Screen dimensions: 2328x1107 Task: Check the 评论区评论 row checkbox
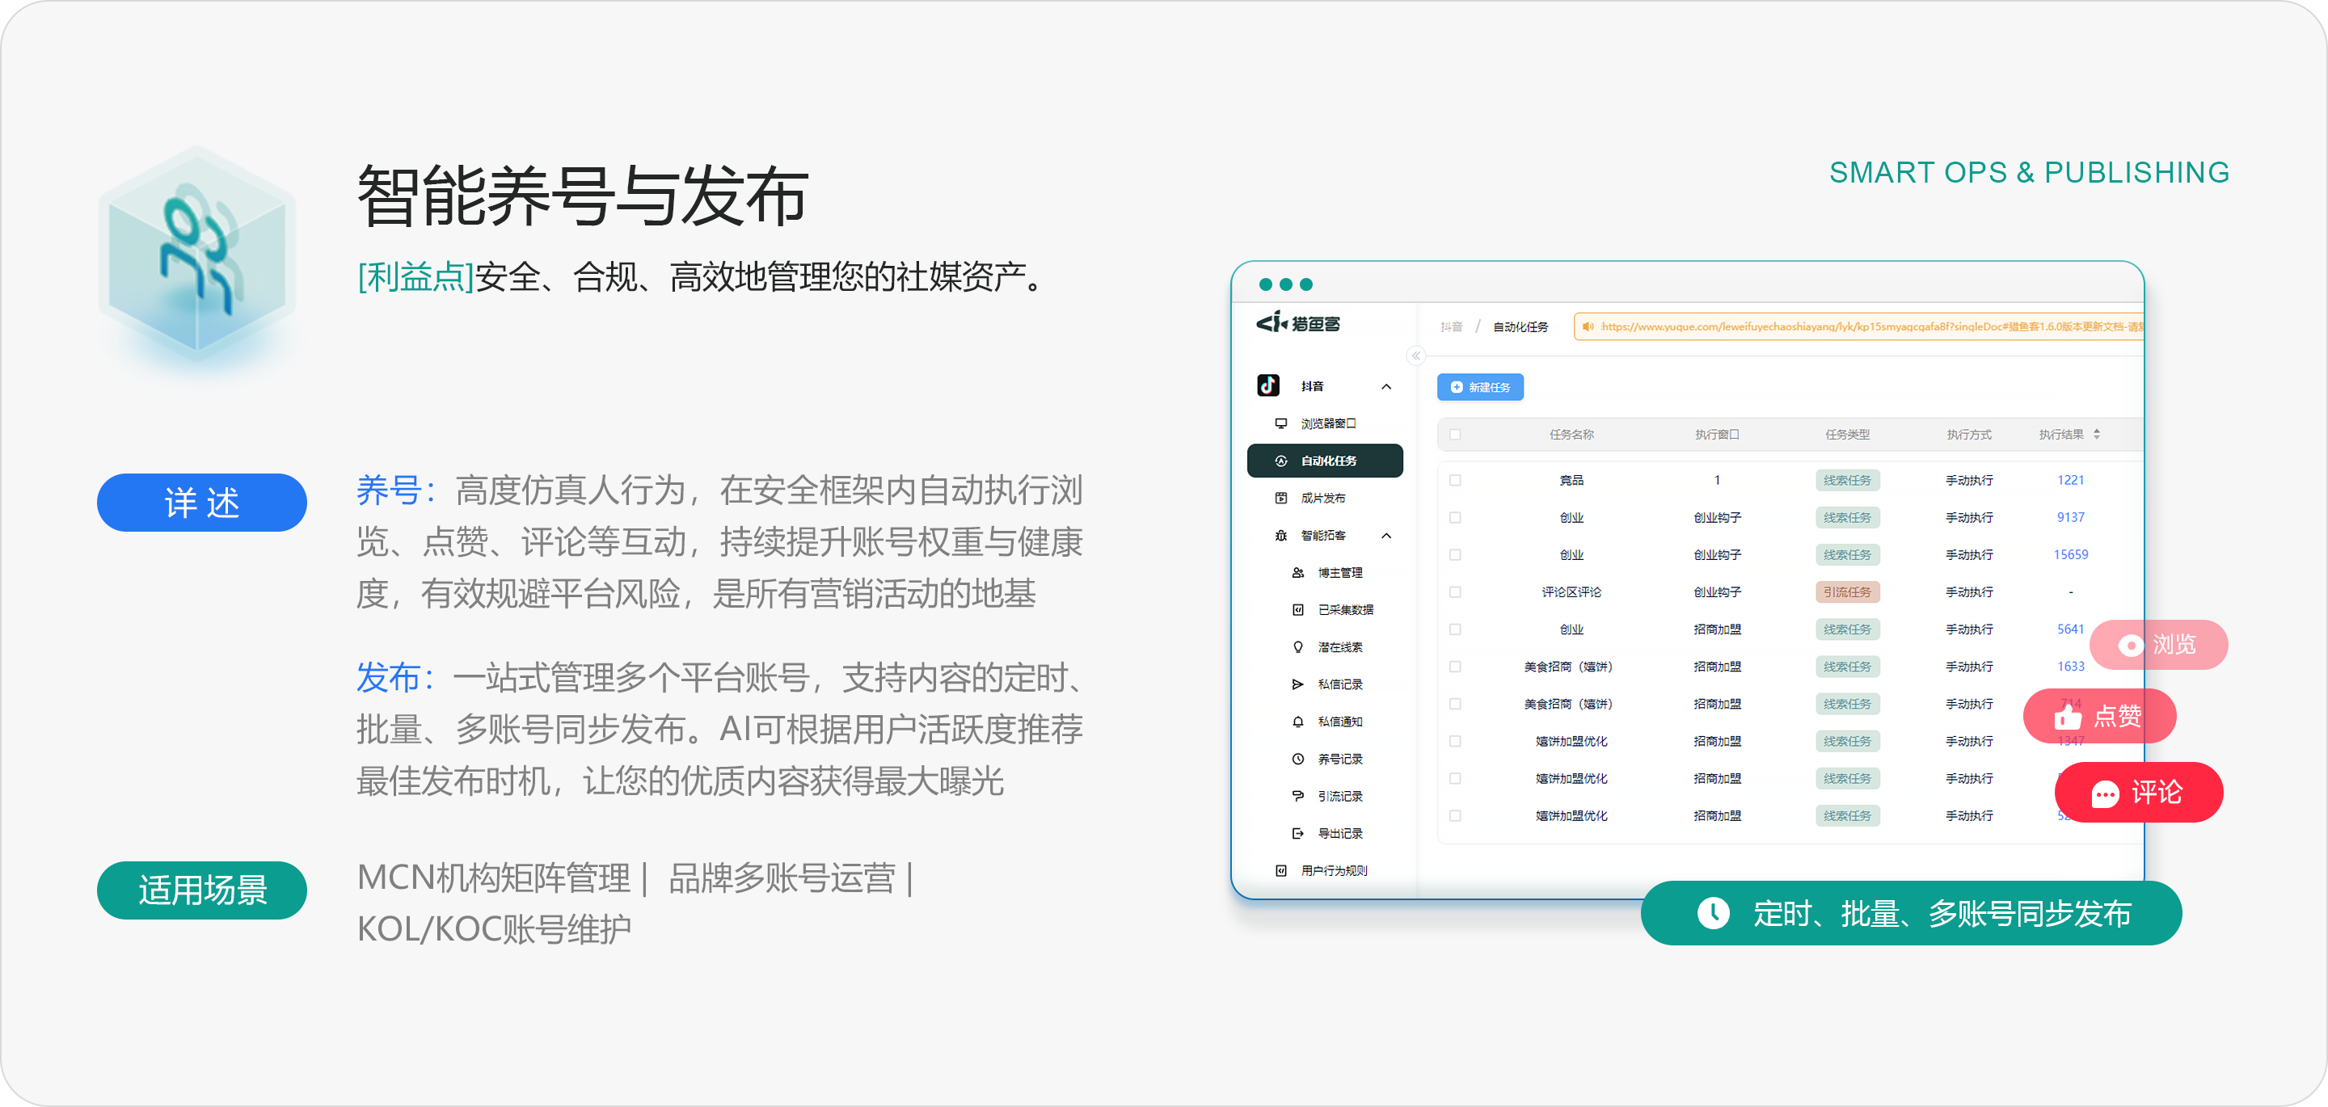point(1455,593)
